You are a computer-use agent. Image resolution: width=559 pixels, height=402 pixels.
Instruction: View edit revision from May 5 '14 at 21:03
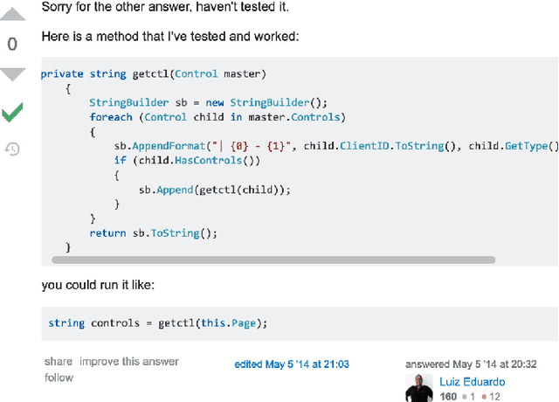[292, 364]
